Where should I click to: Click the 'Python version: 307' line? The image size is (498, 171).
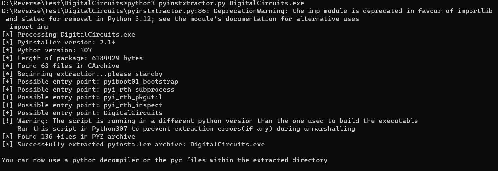click(x=54, y=50)
